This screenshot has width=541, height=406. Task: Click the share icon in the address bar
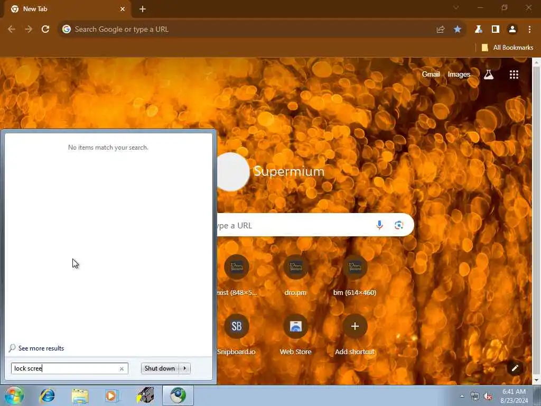440,30
